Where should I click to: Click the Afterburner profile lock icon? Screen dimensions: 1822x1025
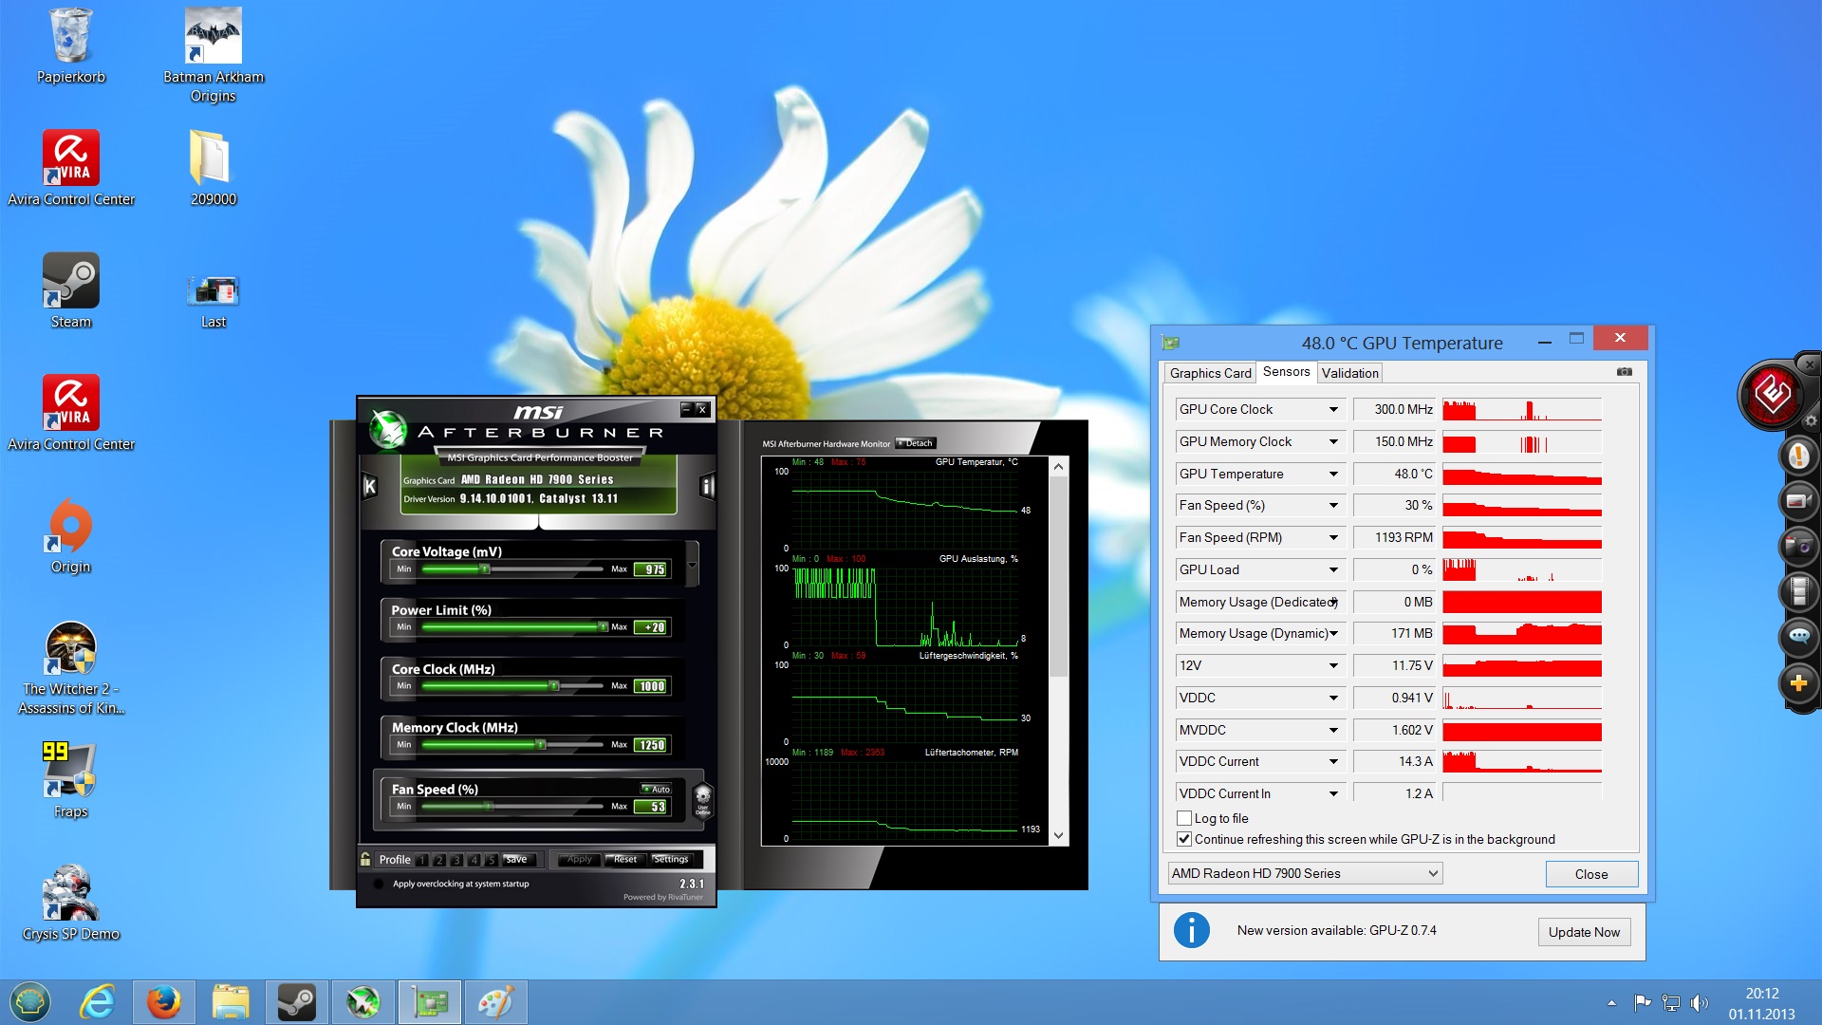tap(365, 859)
